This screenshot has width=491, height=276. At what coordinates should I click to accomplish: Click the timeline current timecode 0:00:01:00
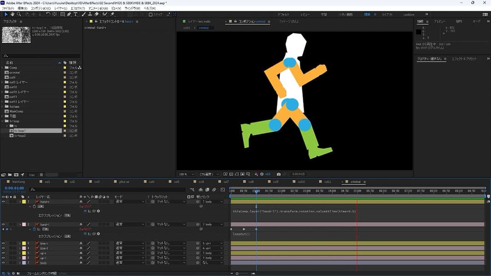14,188
